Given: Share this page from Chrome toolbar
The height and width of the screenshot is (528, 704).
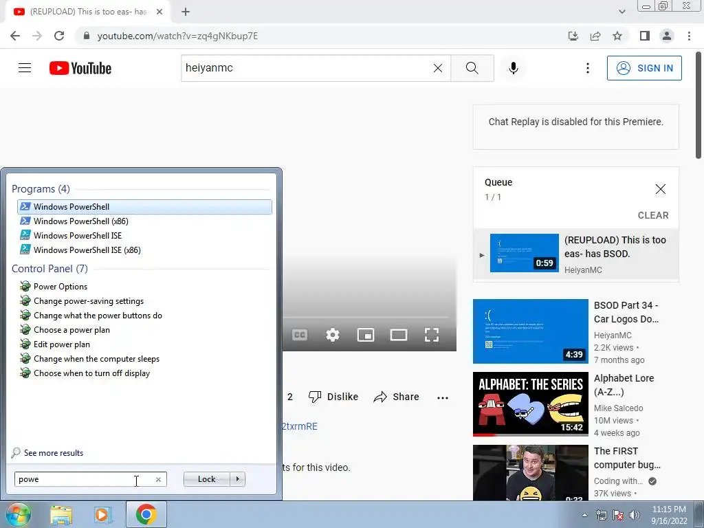Looking at the screenshot, I should [x=595, y=36].
